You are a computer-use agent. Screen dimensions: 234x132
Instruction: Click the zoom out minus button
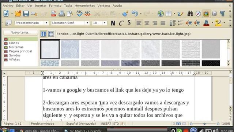point(191,124)
